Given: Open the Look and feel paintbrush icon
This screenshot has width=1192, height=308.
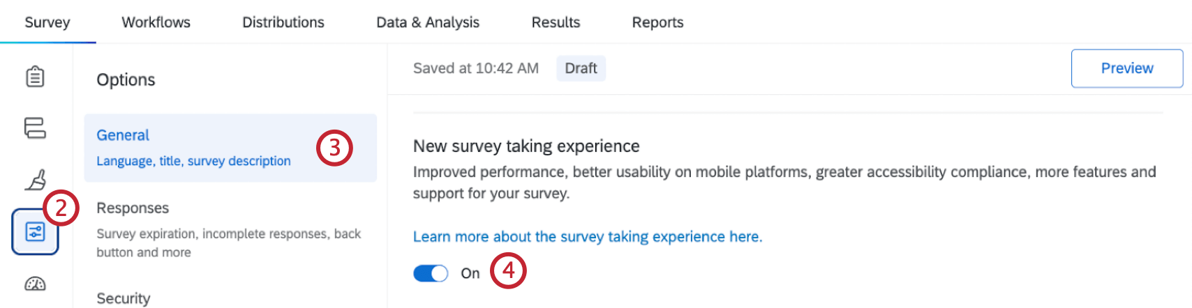Looking at the screenshot, I should pos(35,180).
